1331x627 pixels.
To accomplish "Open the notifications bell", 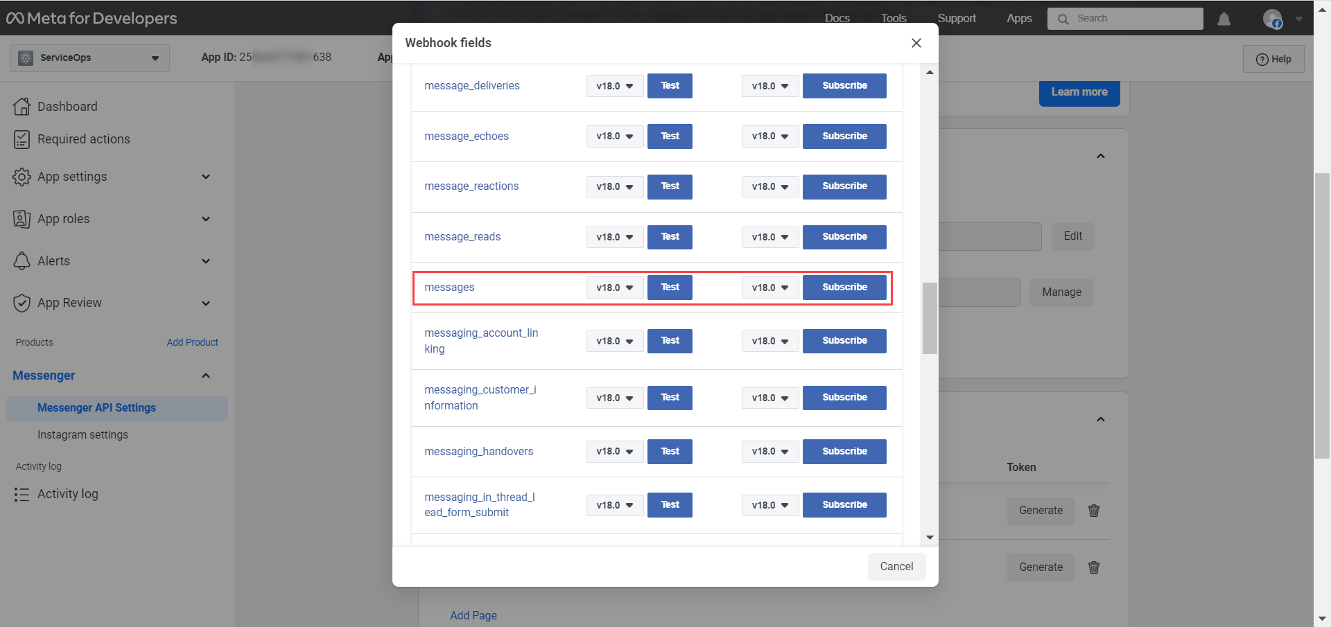I will 1224,19.
